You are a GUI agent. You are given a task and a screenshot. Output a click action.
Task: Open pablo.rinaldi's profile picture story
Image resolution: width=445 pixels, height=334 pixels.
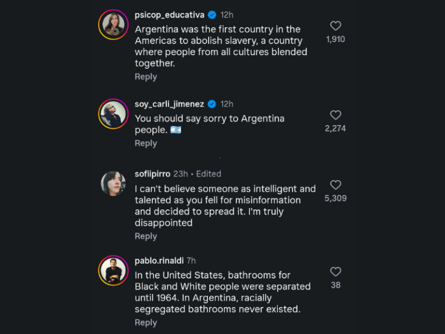coord(113,271)
